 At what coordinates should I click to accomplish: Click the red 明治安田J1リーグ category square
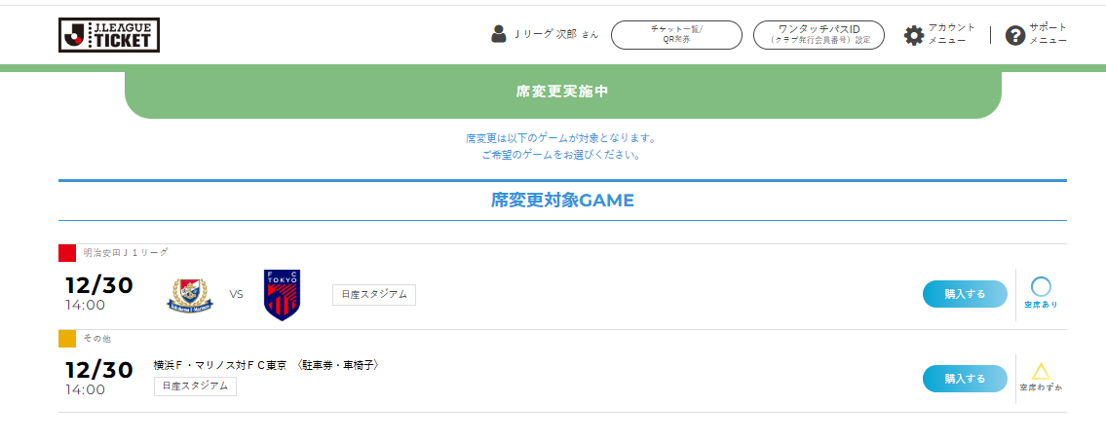click(67, 253)
